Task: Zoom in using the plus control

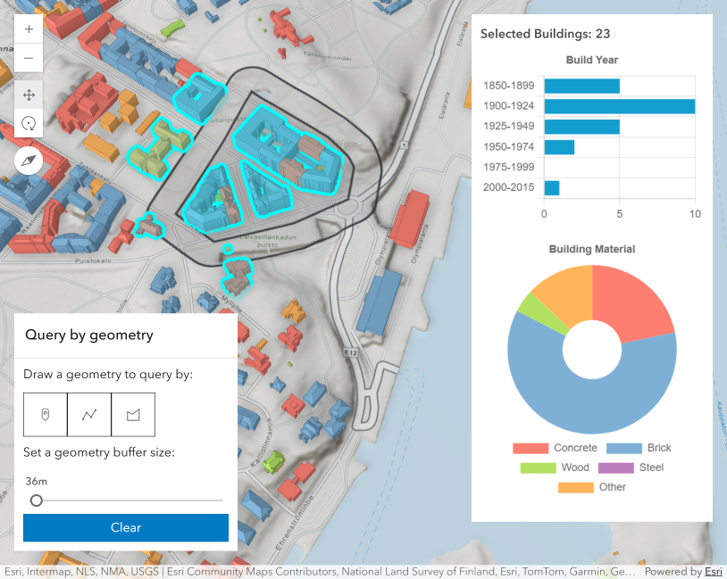Action: (28, 28)
